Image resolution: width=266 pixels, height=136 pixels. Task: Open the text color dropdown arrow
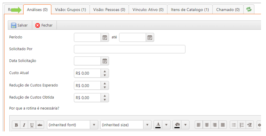(x=166, y=125)
